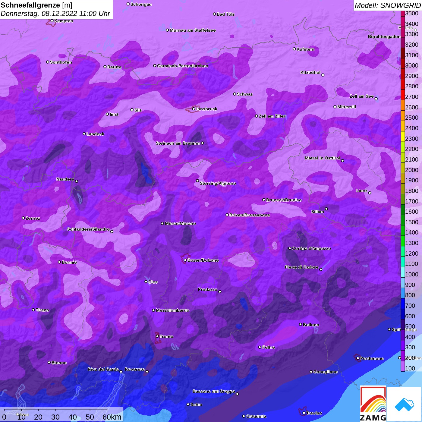
Task: Click the Lienz label
Action: [x=362, y=191]
